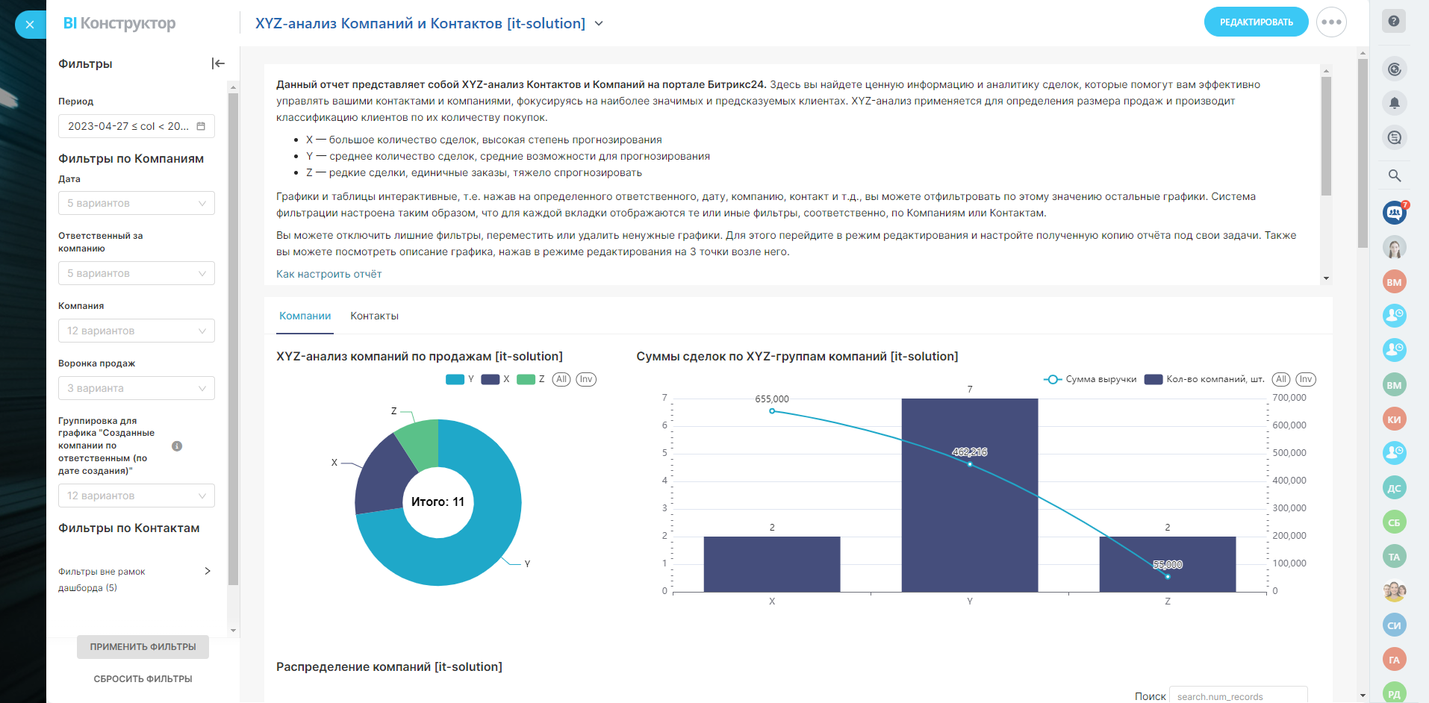Open Ответственный за компанию dropdown

coord(137,273)
